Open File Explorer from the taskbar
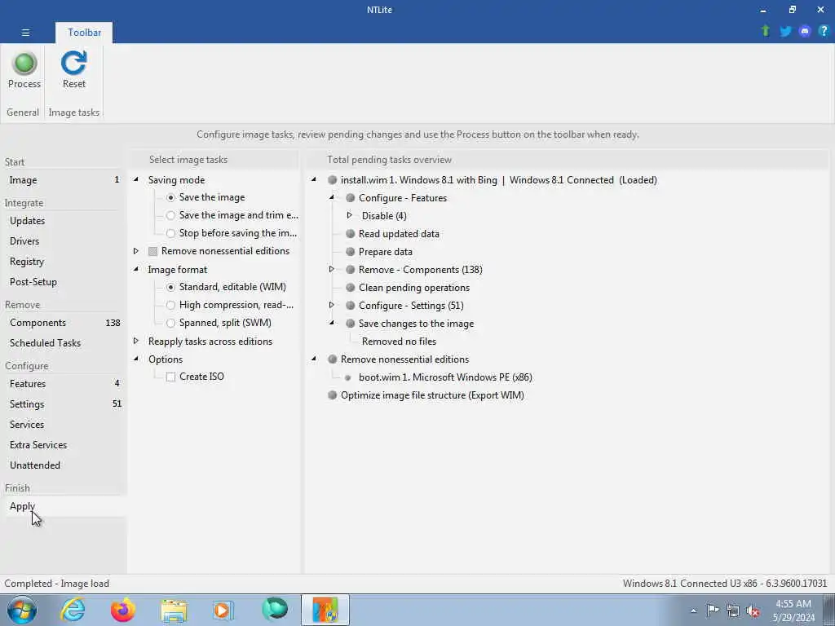The height and width of the screenshot is (626, 835). pos(174,611)
